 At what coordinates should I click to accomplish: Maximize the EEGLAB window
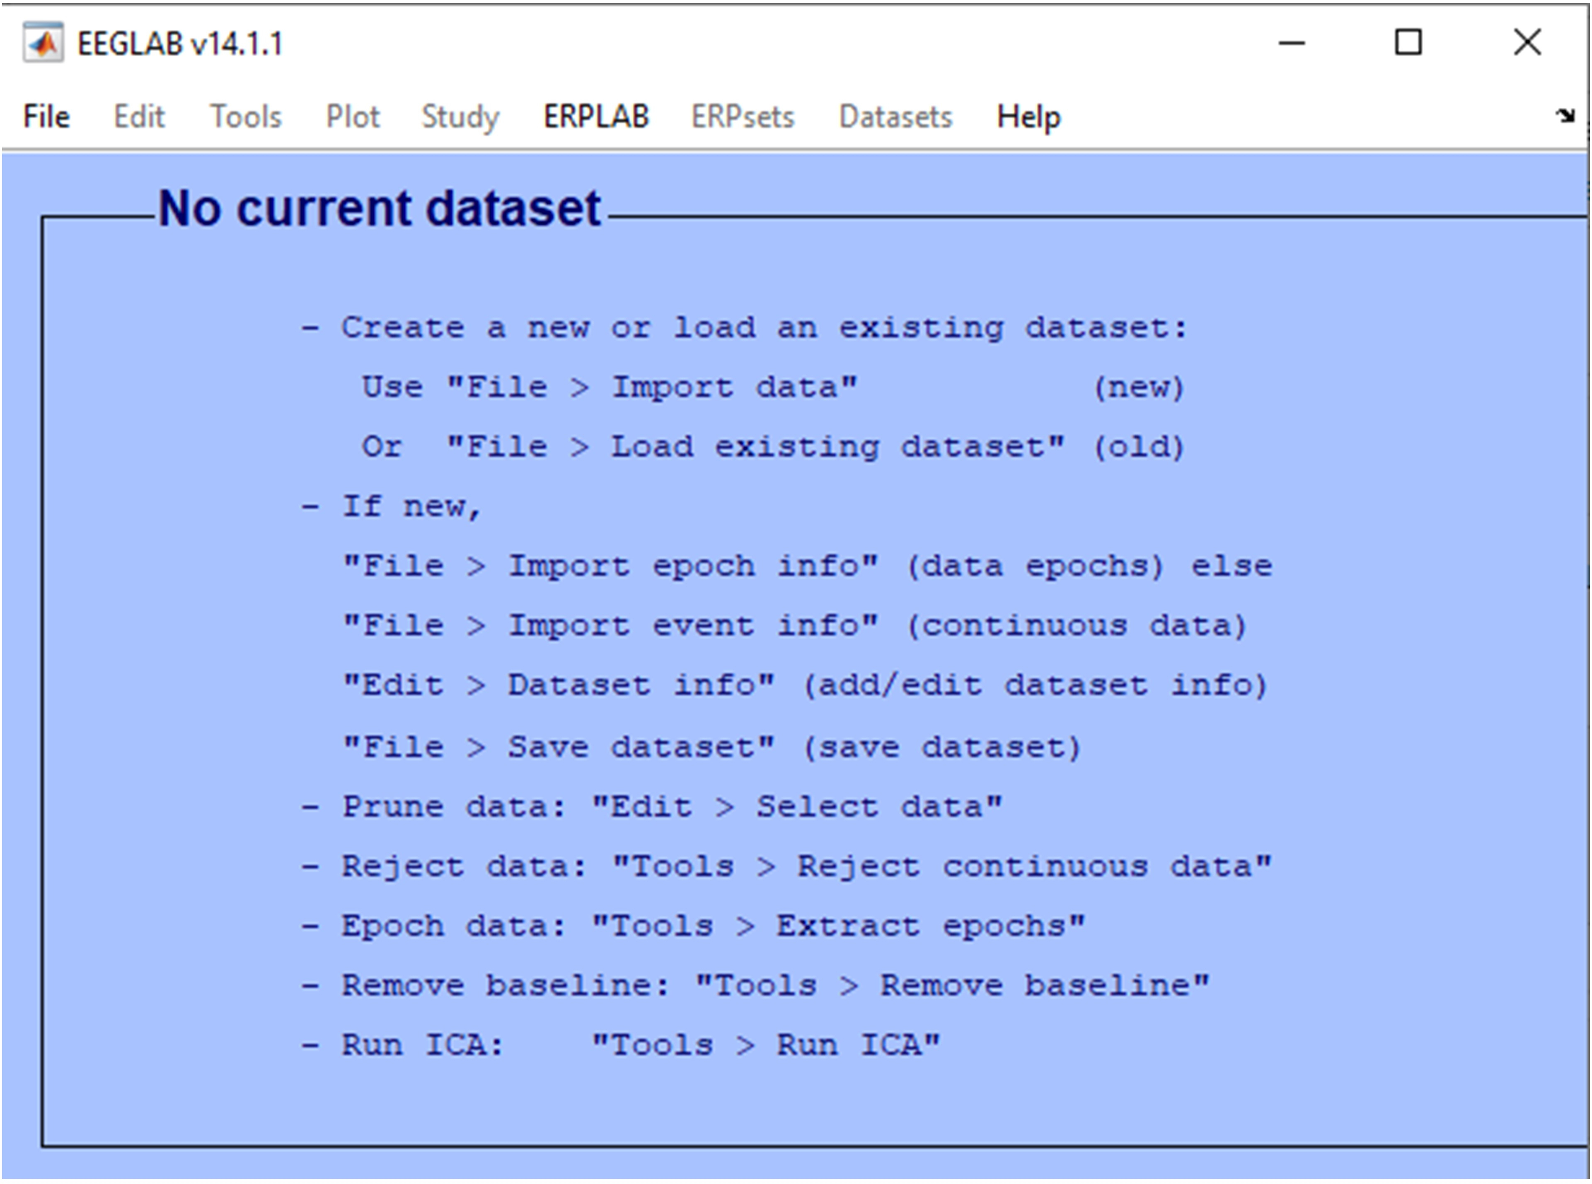1408,43
